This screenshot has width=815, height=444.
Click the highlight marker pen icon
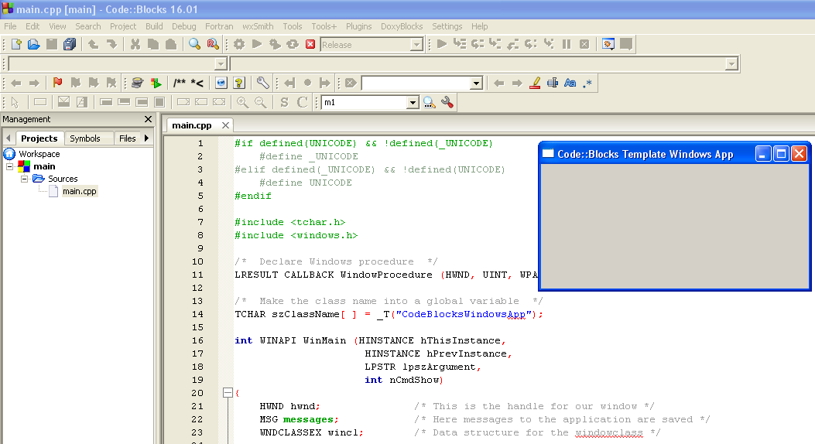(x=535, y=83)
